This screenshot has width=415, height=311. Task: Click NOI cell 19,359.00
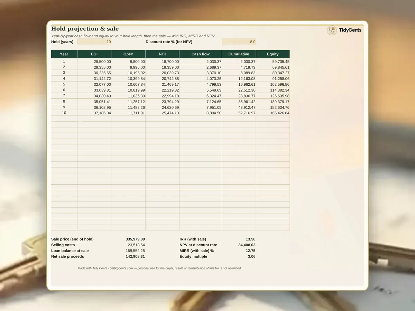pyautogui.click(x=162, y=67)
